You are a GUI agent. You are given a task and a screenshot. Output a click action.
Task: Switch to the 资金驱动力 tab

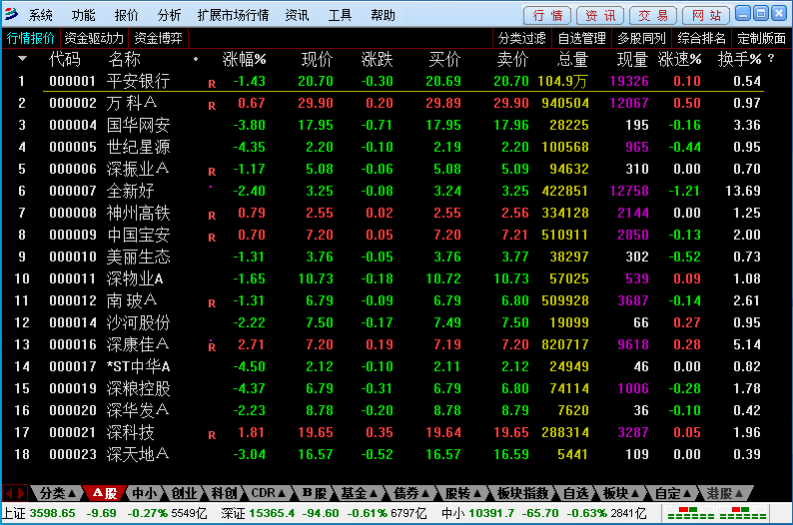coord(94,38)
